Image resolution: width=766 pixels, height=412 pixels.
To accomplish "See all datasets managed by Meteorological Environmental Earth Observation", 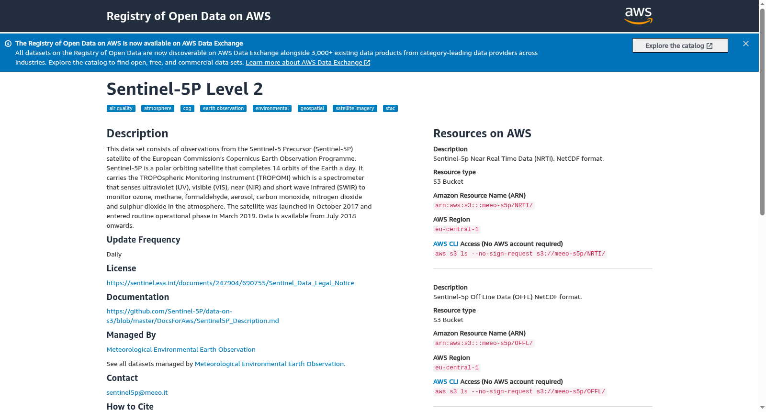I will [x=269, y=364].
